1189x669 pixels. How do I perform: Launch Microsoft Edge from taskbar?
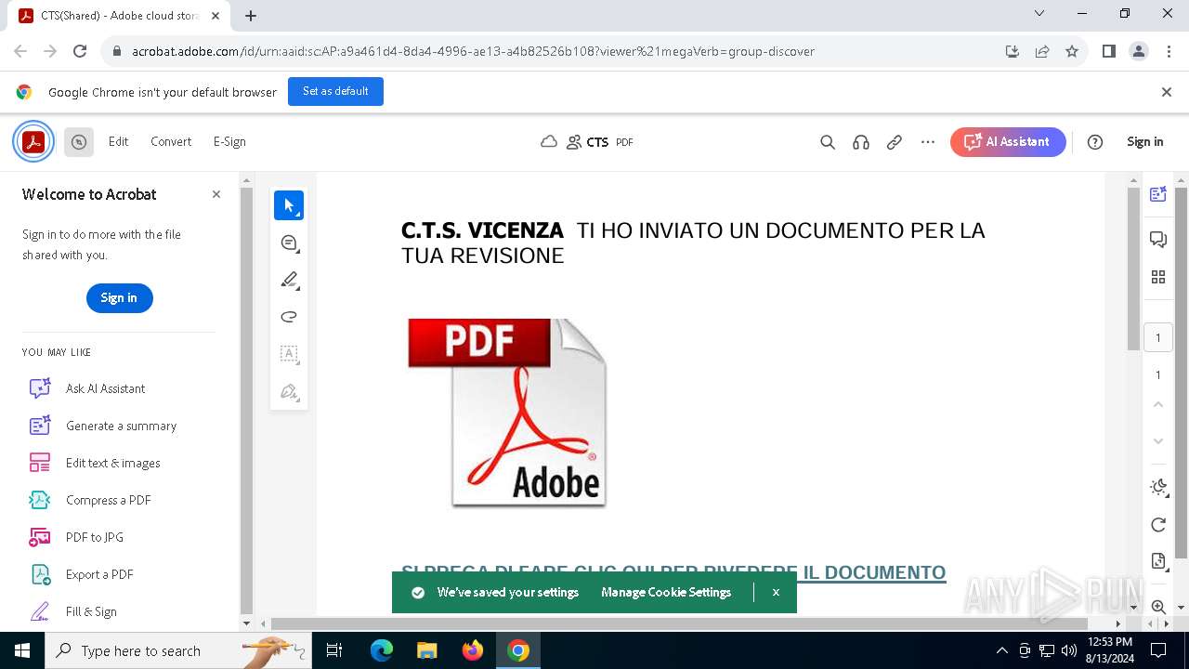[382, 650]
